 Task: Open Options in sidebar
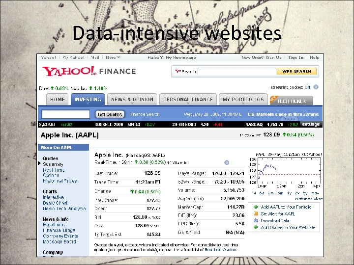pos(51,175)
